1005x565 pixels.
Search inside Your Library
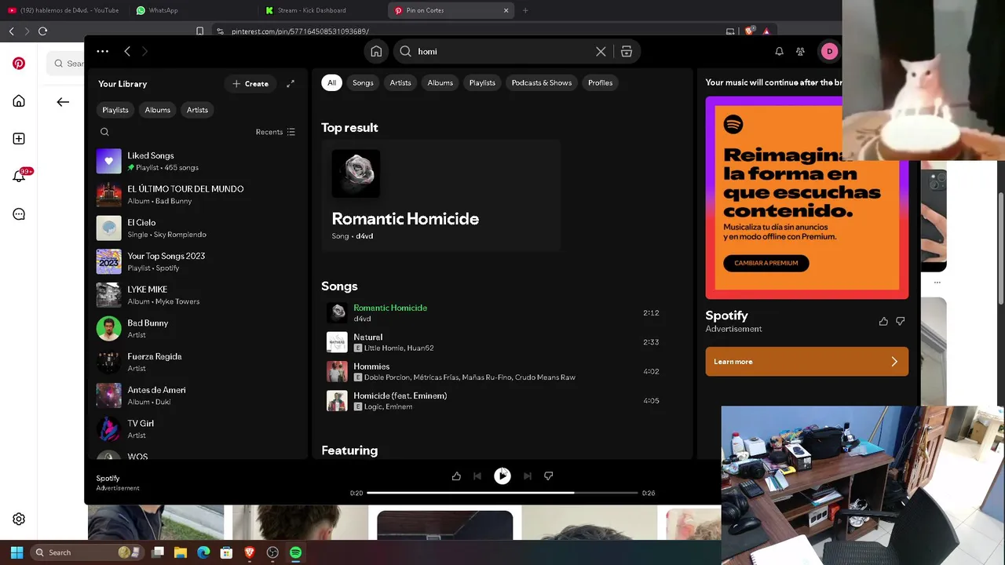pos(104,132)
